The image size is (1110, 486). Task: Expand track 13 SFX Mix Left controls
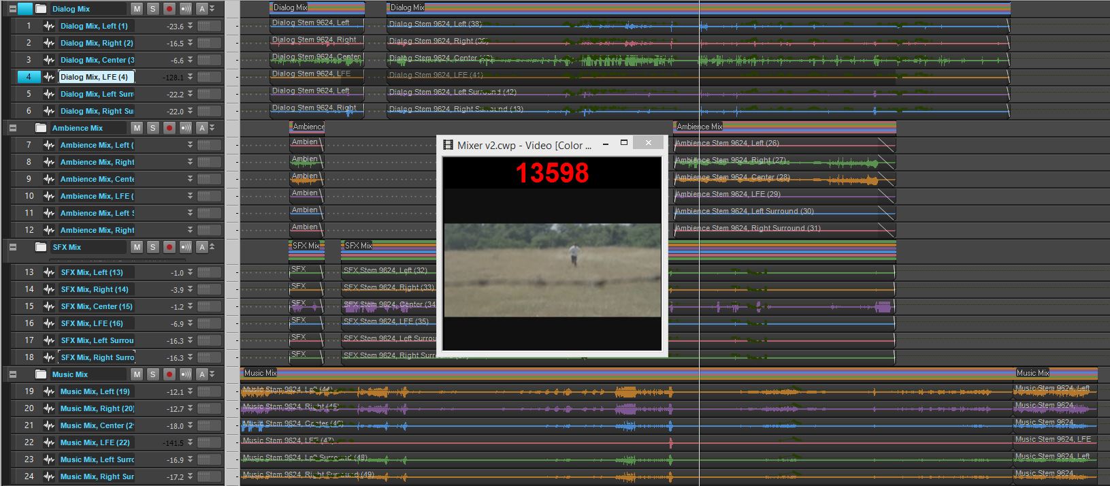191,272
